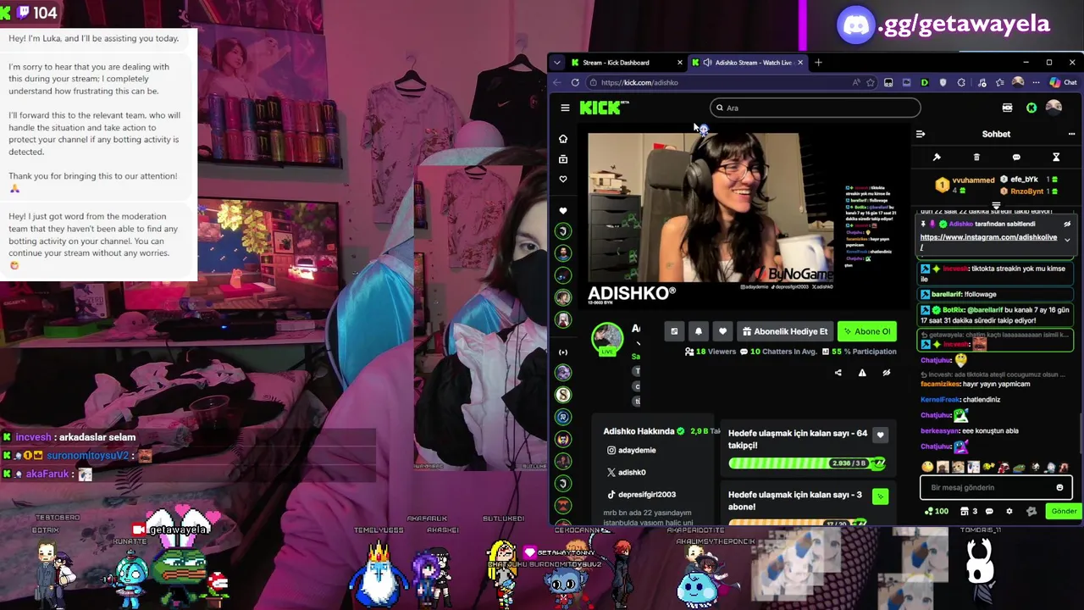Screen dimensions: 1084x610
Task: Toggle the hide eye icon under stream stats
Action: 887,373
